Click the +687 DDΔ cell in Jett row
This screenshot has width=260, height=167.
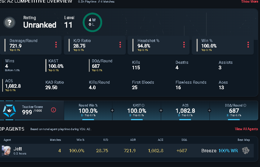pos(182,151)
